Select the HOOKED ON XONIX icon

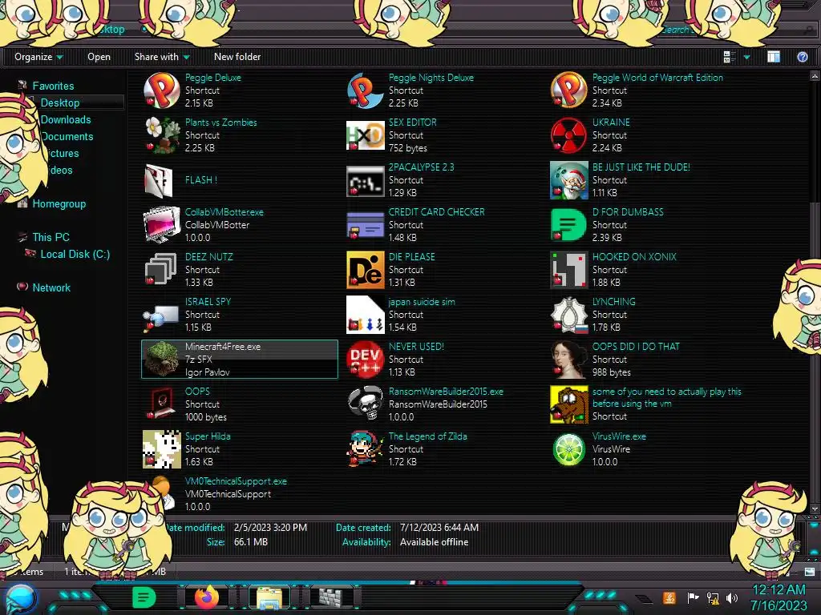point(568,270)
